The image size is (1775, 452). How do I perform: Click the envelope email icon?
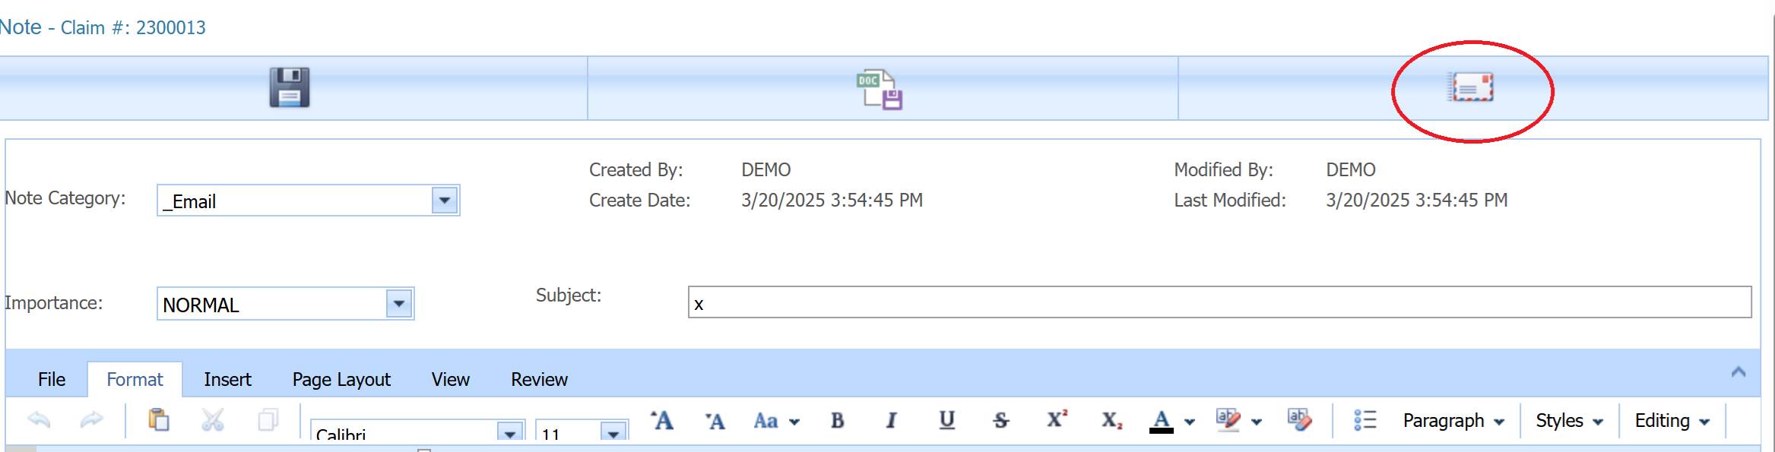[x=1469, y=87]
